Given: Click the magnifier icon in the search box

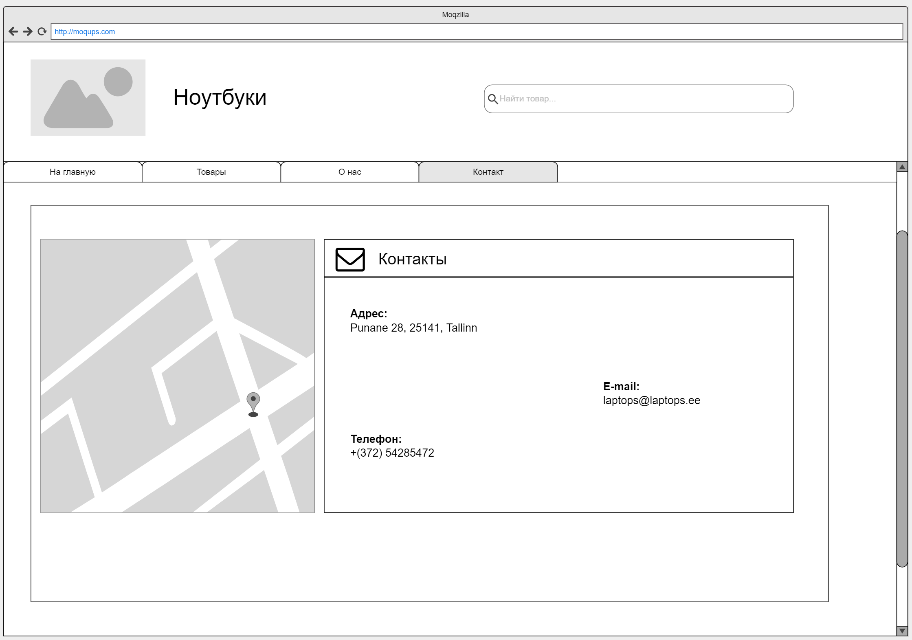Looking at the screenshot, I should (x=493, y=99).
